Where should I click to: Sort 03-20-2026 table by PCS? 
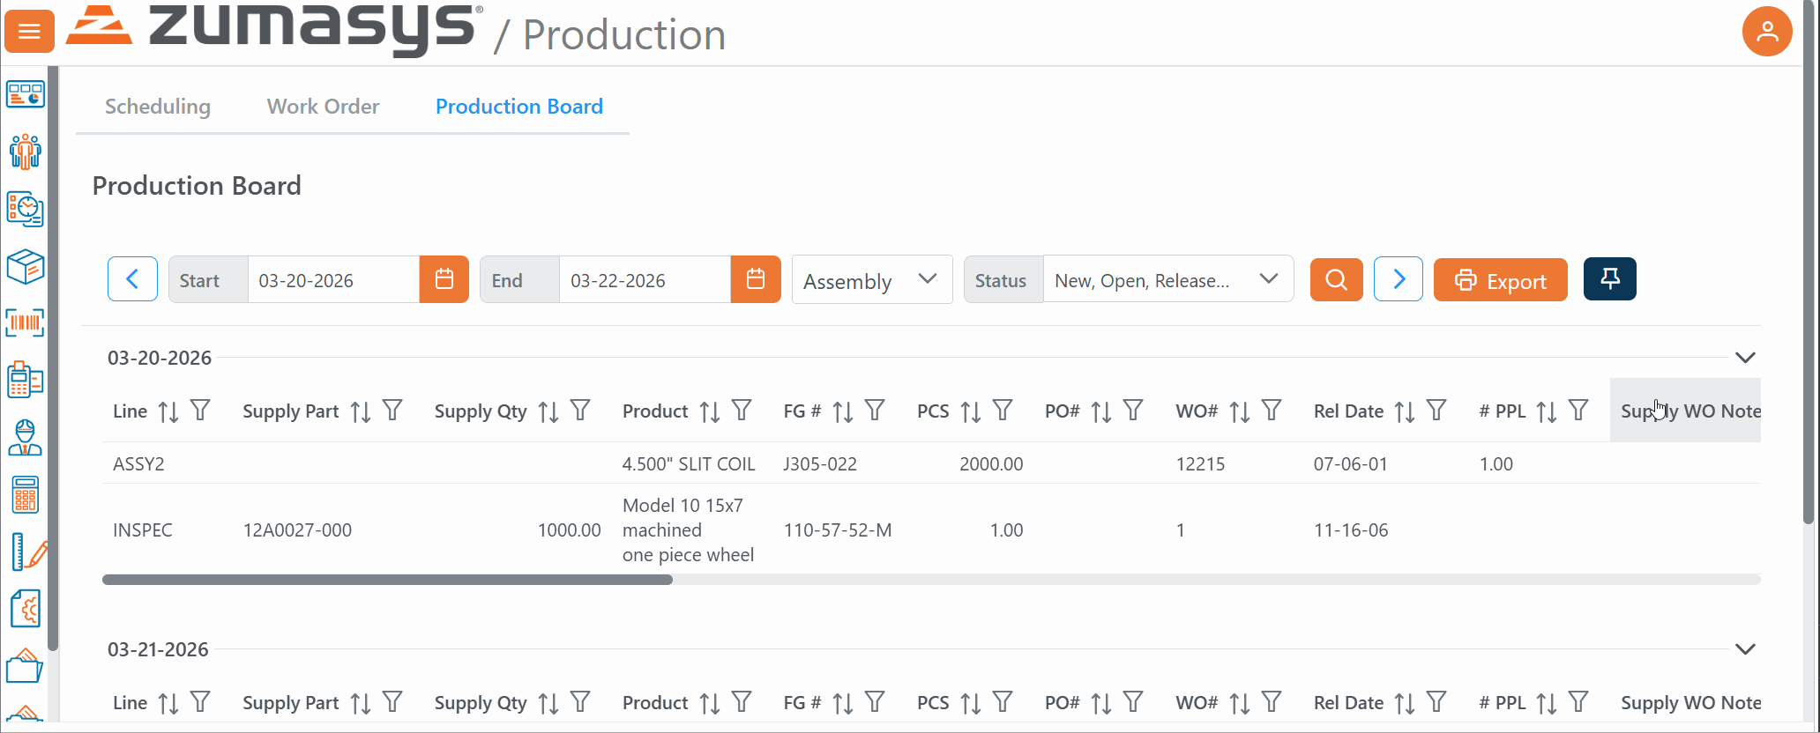(971, 411)
